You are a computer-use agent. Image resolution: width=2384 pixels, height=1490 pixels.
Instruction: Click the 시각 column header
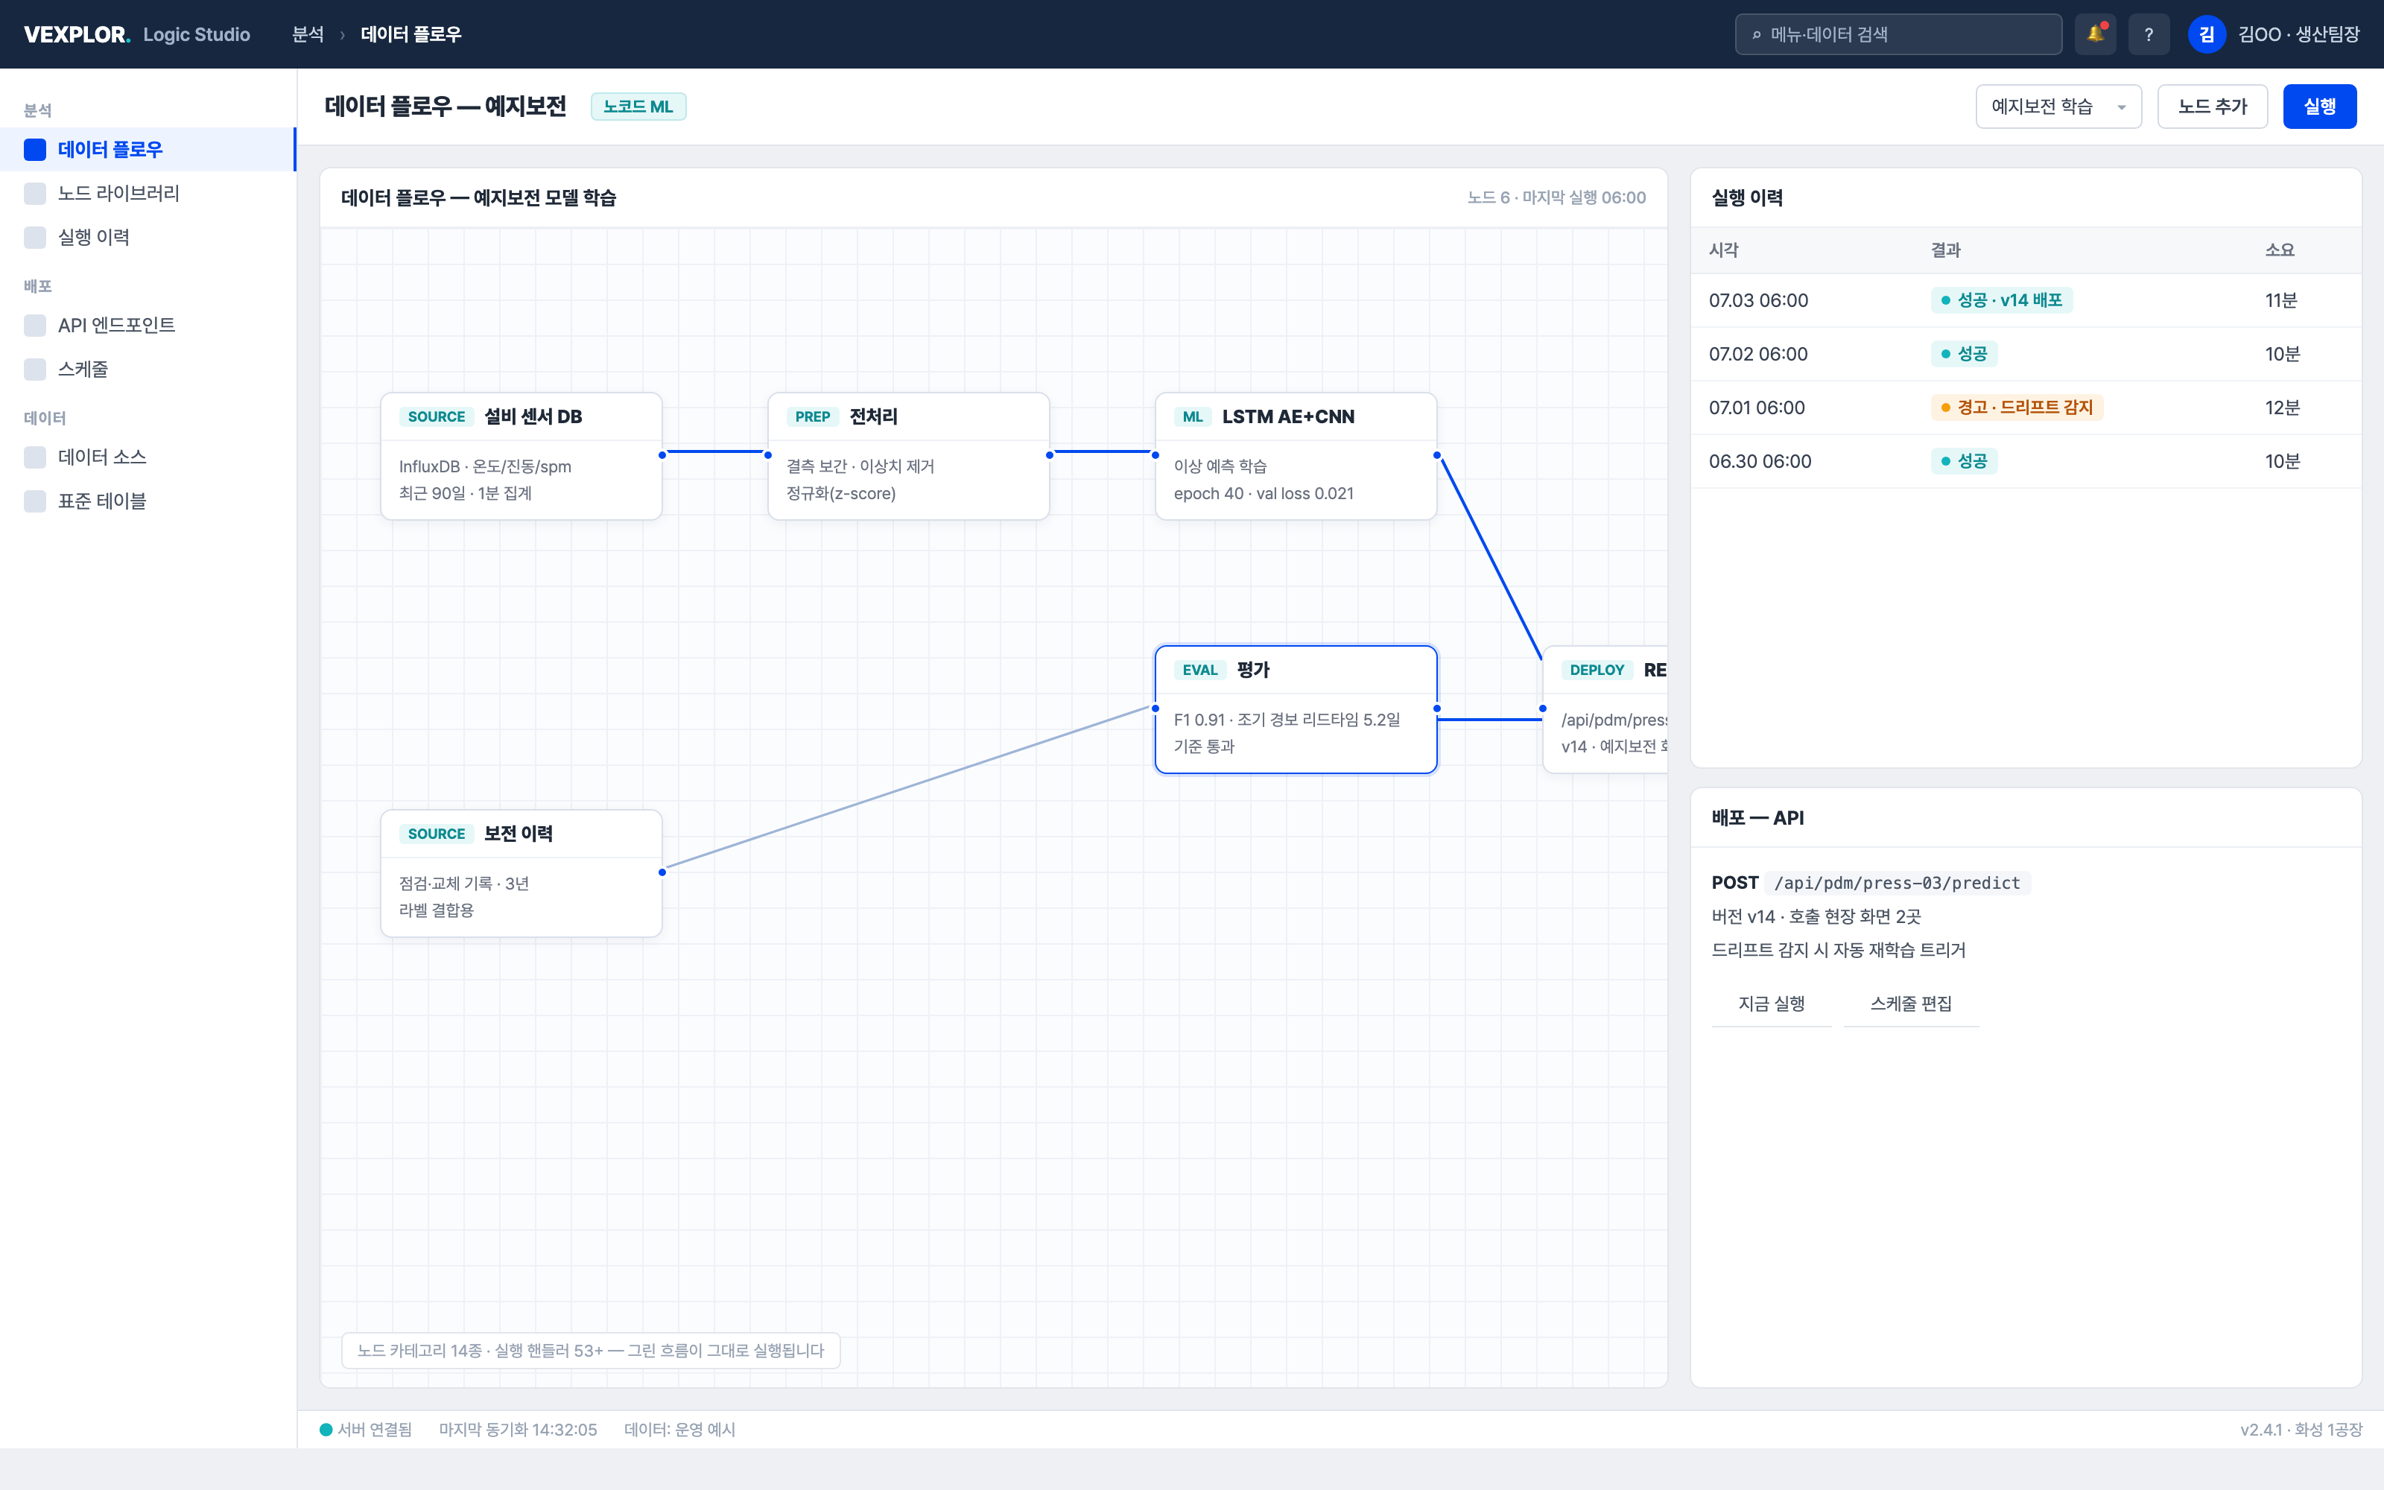[x=1724, y=250]
